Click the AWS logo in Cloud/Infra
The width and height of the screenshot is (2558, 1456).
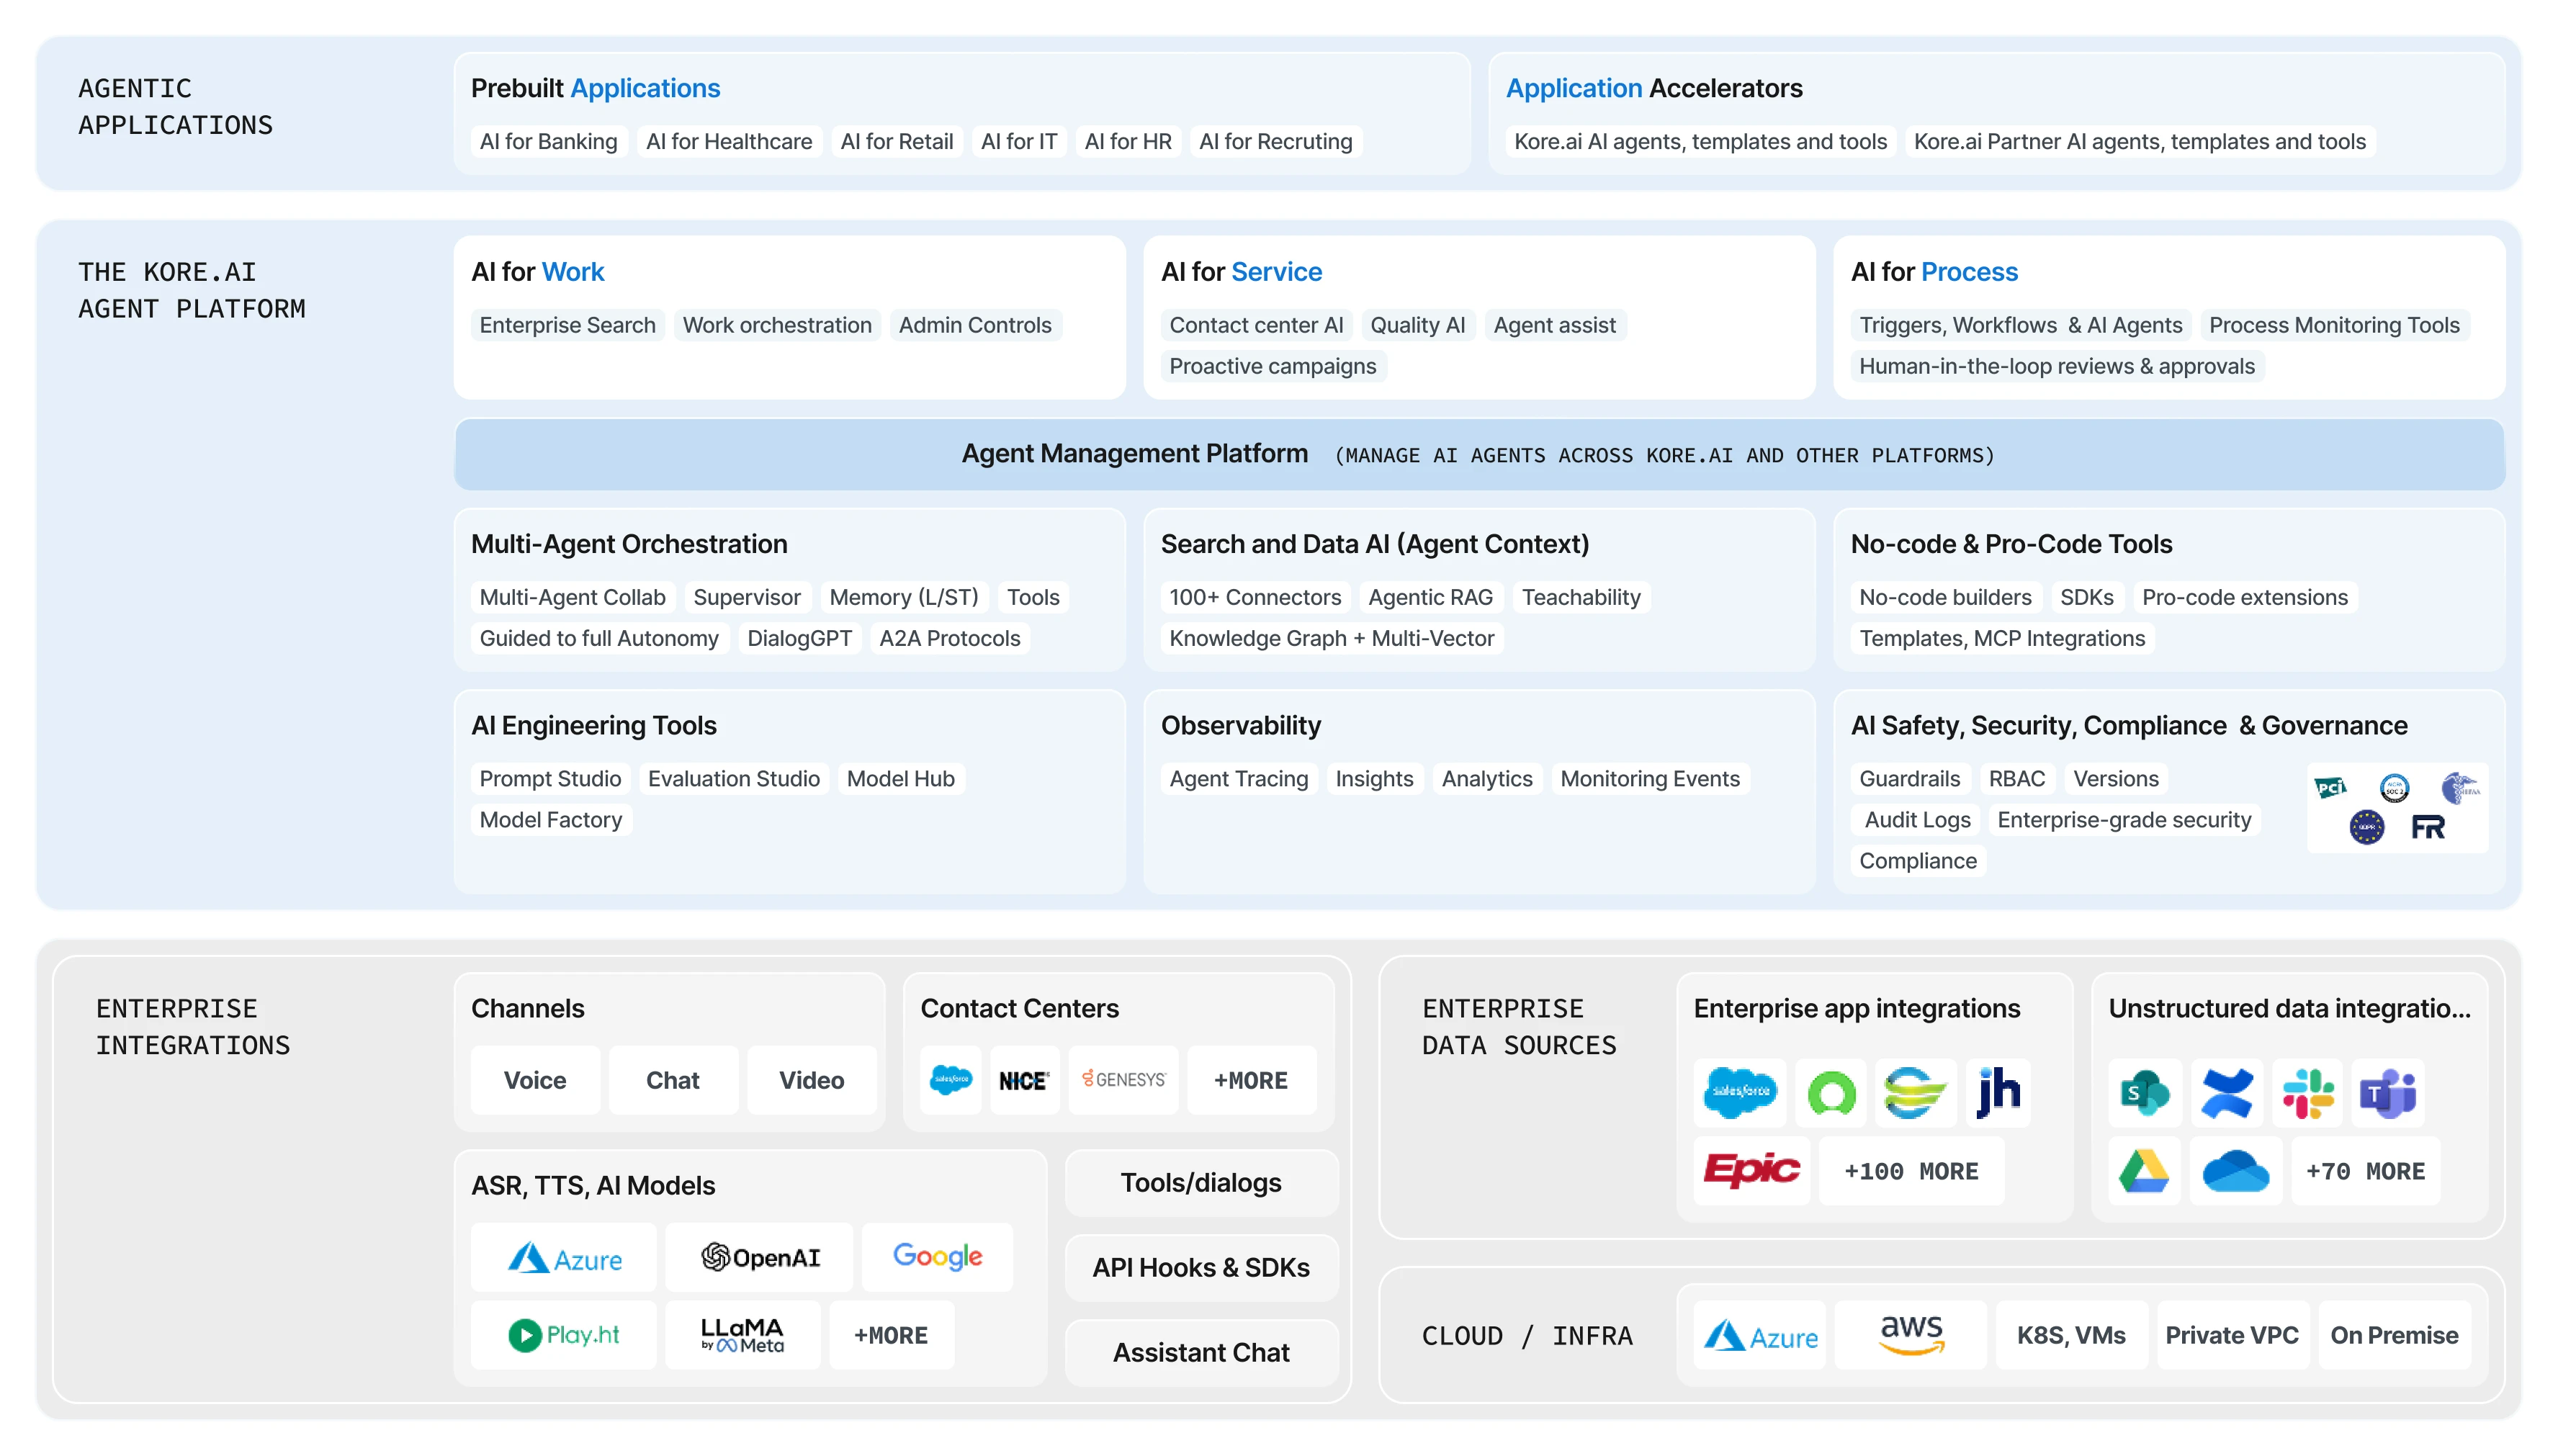coord(1910,1335)
